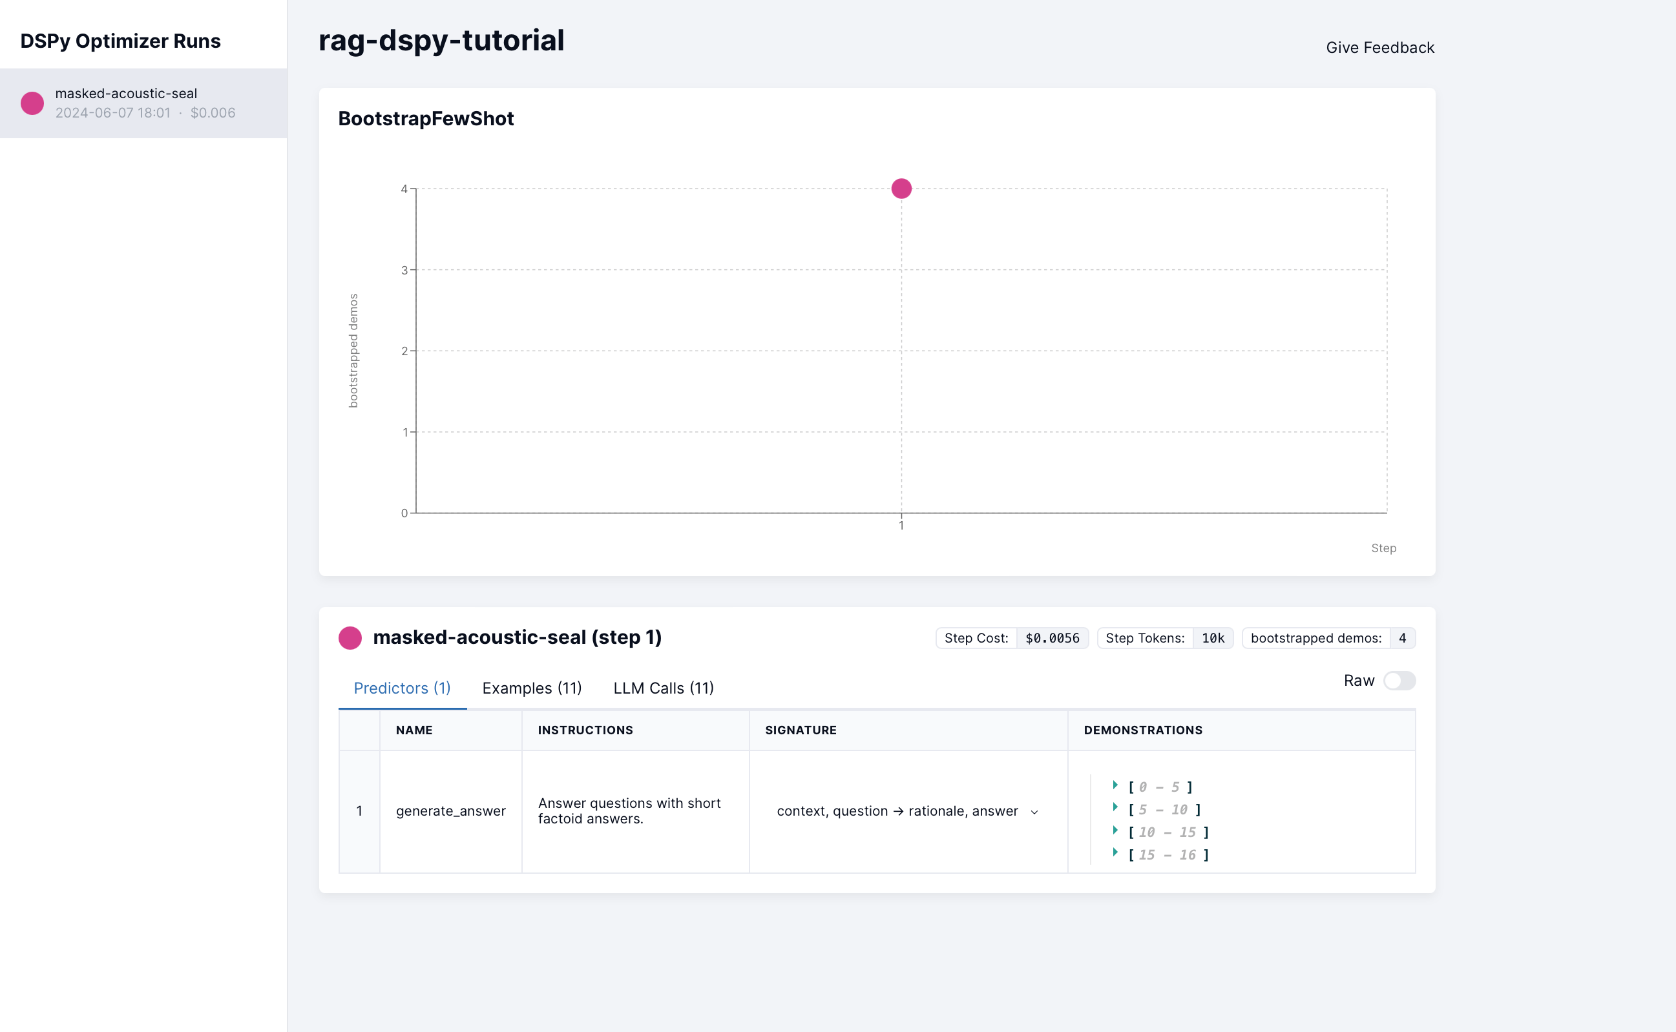Screen dimensions: 1676x1032
Task: Open the Examples (11) tab
Action: pyautogui.click(x=532, y=688)
